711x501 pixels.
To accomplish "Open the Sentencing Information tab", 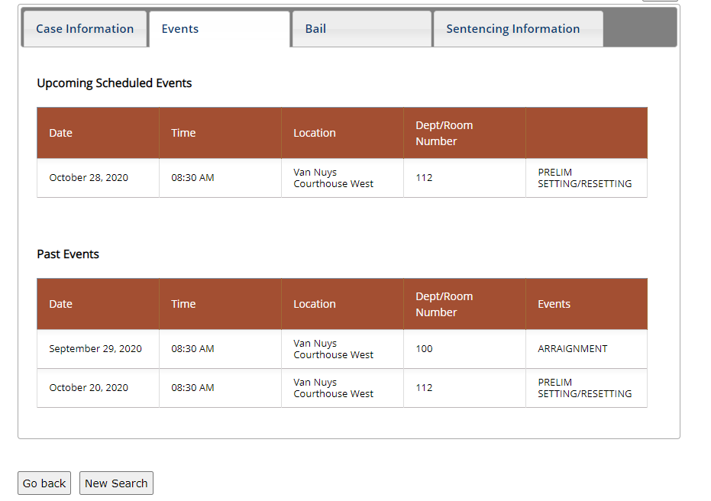I will click(x=512, y=29).
